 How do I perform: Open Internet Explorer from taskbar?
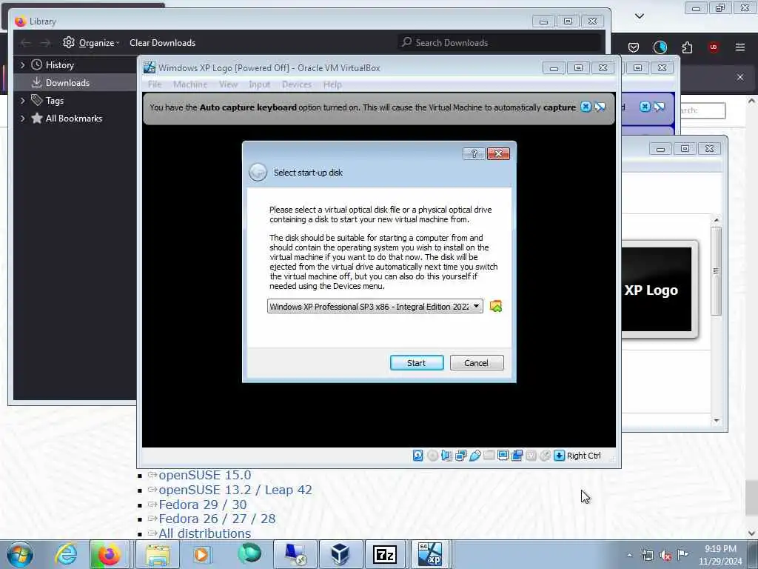[x=66, y=554]
